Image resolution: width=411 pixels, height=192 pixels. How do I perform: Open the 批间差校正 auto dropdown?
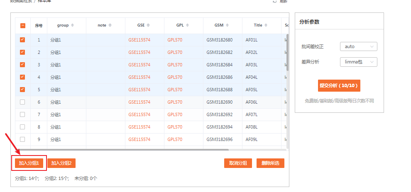click(x=359, y=46)
